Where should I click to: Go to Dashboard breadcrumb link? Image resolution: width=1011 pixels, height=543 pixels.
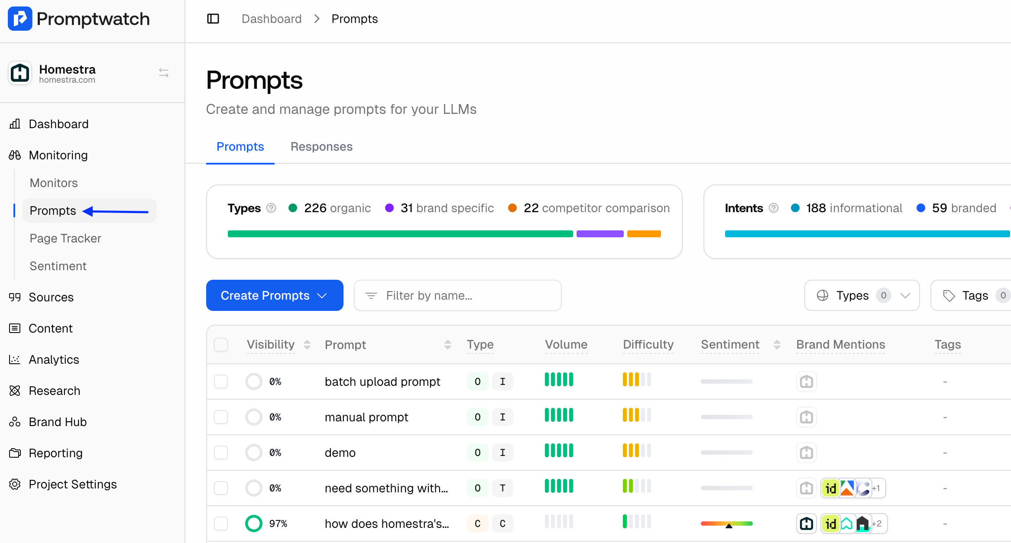(272, 19)
